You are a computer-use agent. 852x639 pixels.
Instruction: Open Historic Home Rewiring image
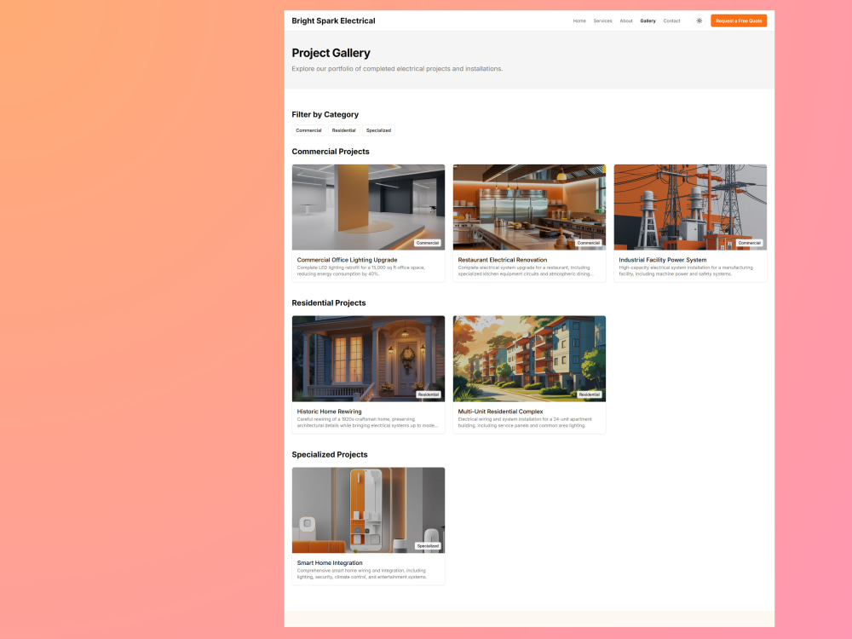(x=368, y=359)
